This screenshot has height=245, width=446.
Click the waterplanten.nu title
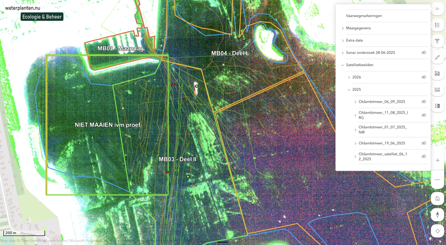23,8
